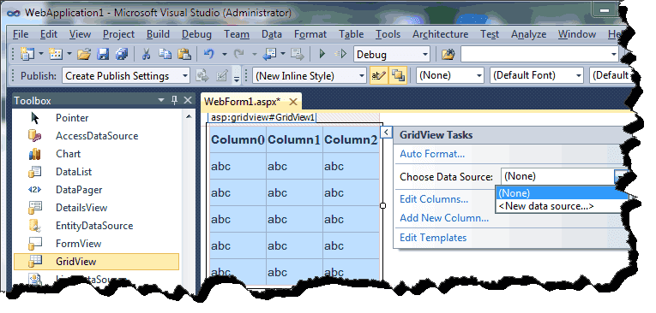
Task: Click the Add New Item toolbar icon
Action: (x=56, y=54)
